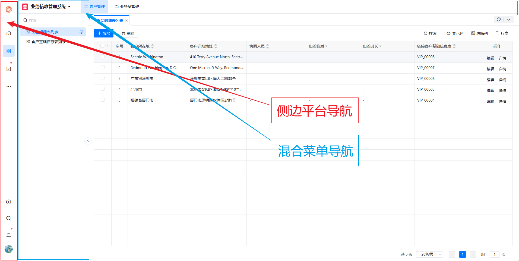Open the document list icon in sidebar
This screenshot has height=261, width=519.
click(x=9, y=69)
